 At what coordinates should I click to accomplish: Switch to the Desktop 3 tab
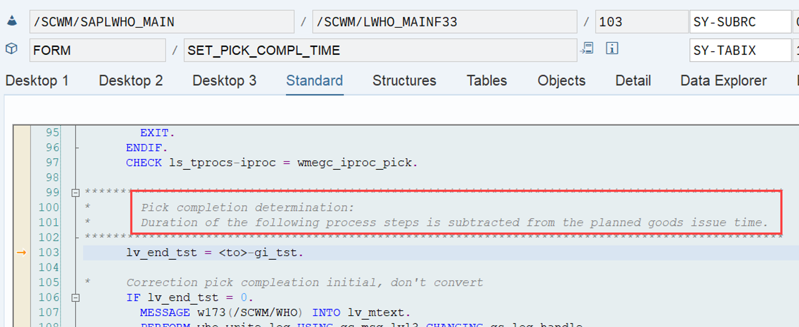224,81
